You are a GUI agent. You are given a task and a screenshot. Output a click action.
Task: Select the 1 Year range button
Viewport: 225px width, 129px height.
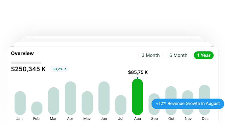(x=203, y=55)
